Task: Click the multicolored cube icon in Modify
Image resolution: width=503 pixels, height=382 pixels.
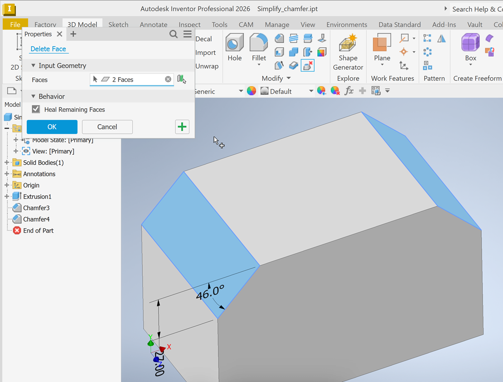Action: pos(322,52)
